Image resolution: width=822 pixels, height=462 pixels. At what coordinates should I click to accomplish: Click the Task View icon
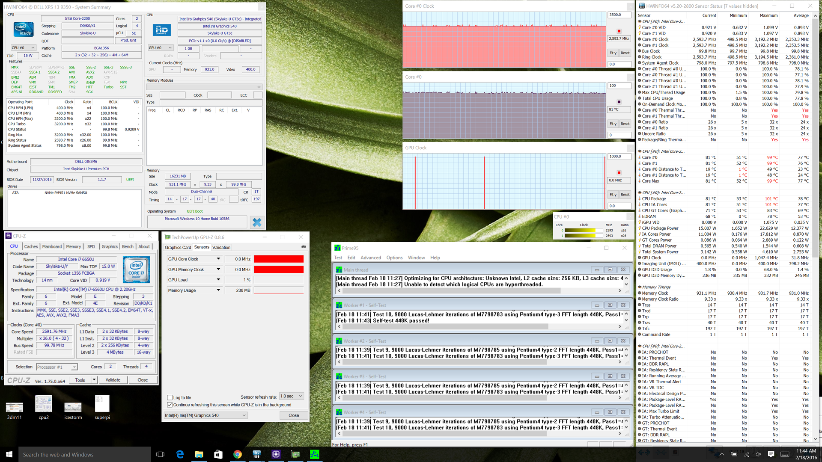(x=161, y=454)
